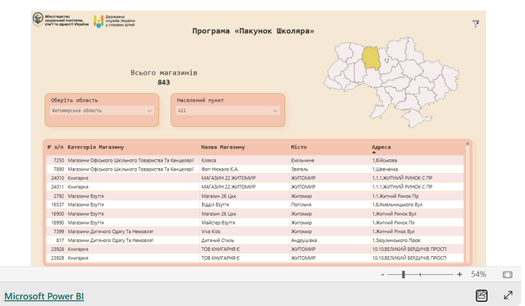
Task: Click the Ministry of Social Policy logo
Action: pyautogui.click(x=61, y=20)
